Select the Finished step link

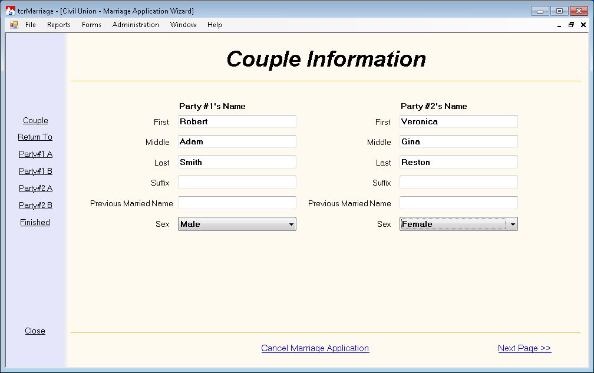35,223
